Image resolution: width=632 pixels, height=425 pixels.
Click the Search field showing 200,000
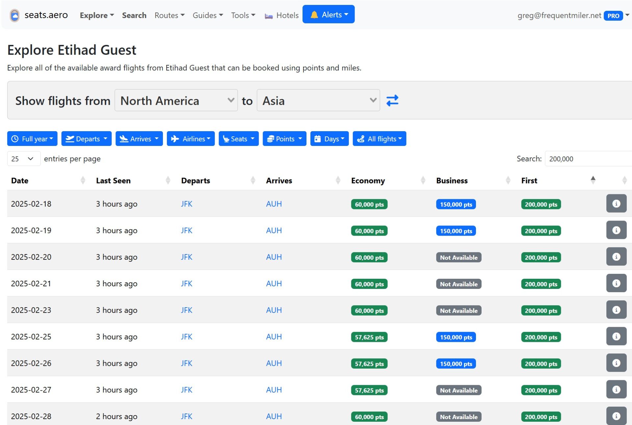[x=589, y=158]
